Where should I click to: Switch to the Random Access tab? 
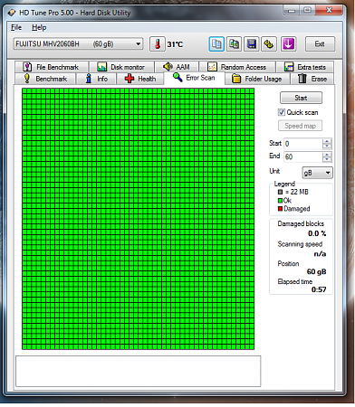pos(237,67)
